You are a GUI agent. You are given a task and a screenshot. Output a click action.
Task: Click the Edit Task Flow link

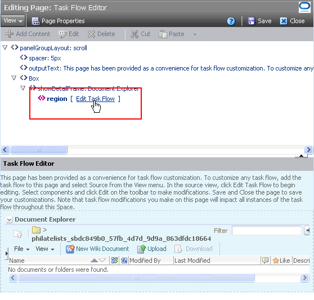coord(95,99)
